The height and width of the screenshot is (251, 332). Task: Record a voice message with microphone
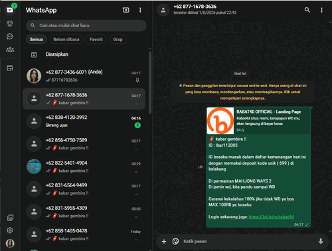pos(321,241)
